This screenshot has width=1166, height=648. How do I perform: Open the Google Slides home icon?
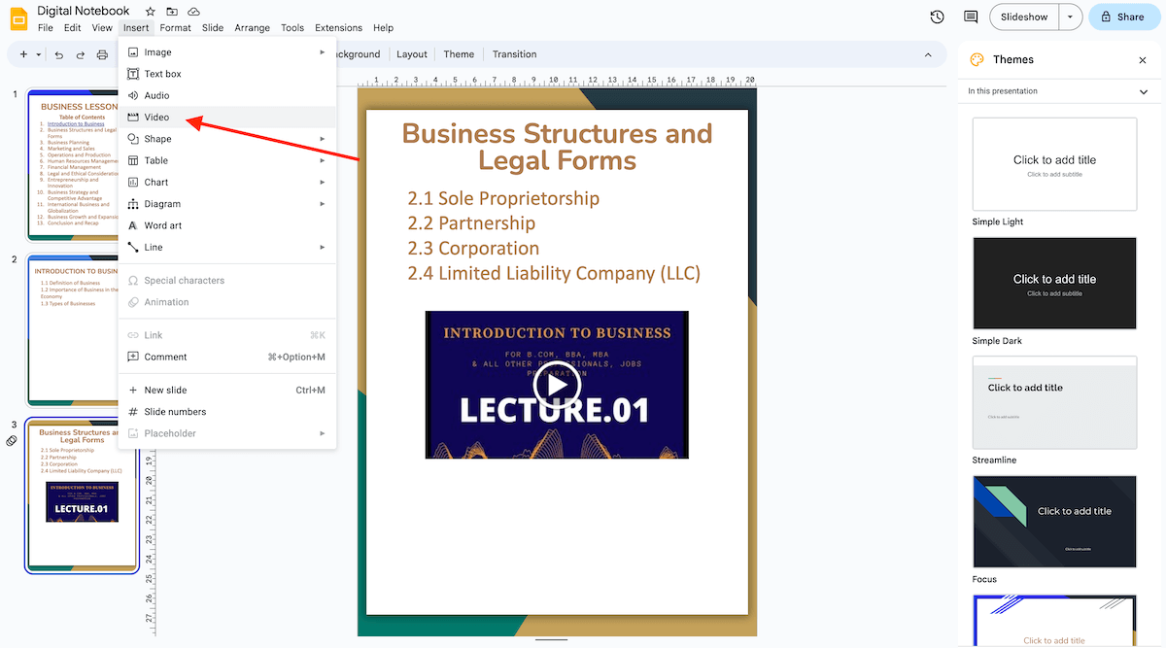pyautogui.click(x=18, y=18)
